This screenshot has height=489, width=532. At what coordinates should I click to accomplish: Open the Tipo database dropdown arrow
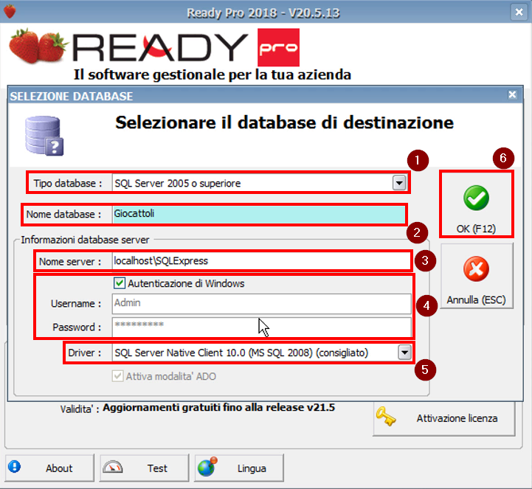tap(399, 183)
